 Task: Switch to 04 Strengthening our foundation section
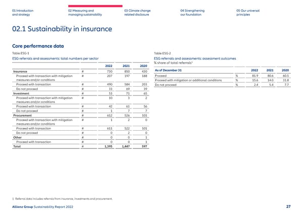tap(192, 12)
